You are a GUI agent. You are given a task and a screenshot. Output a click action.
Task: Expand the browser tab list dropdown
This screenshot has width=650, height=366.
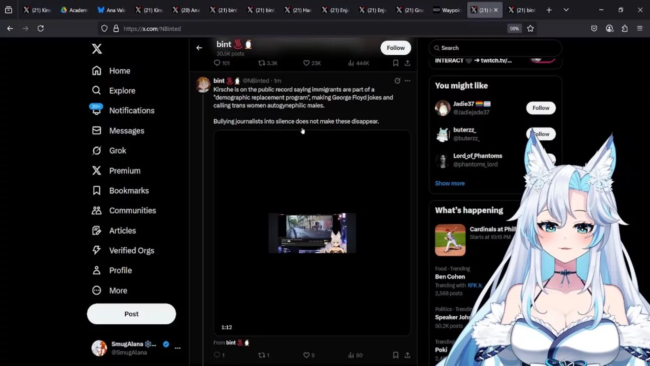566,10
